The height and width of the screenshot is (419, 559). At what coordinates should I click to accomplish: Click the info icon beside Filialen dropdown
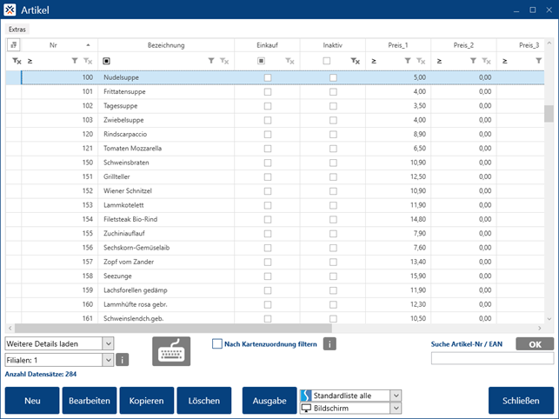tap(123, 359)
